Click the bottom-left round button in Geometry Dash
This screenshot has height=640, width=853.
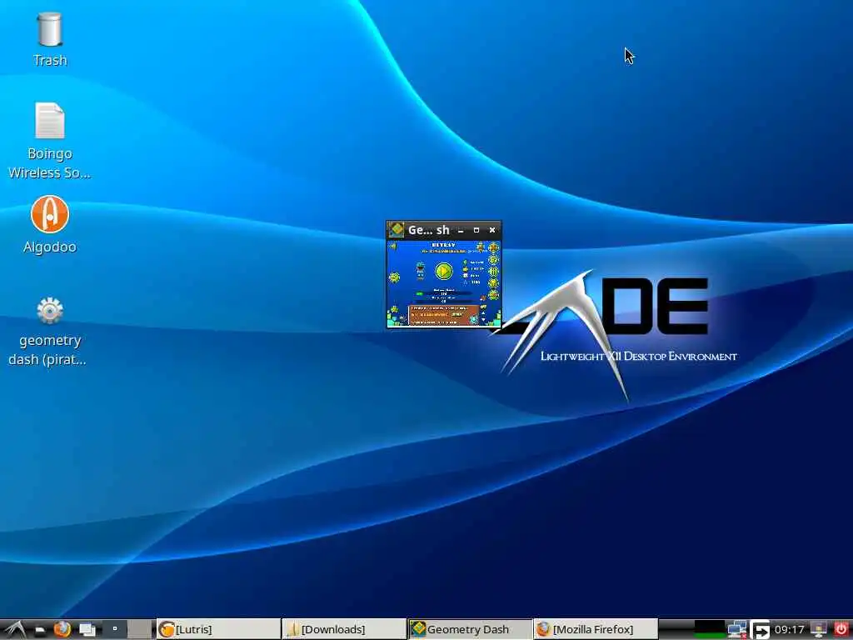394,310
